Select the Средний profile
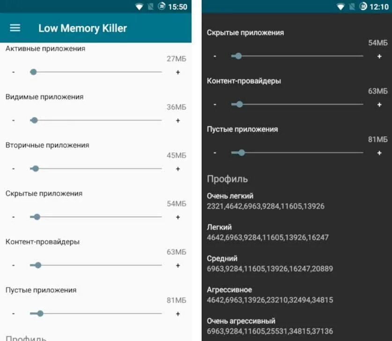392x341 pixels. (270, 264)
